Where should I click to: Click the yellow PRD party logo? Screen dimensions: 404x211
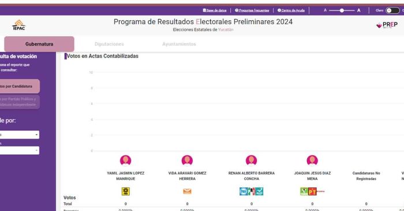coord(125,191)
